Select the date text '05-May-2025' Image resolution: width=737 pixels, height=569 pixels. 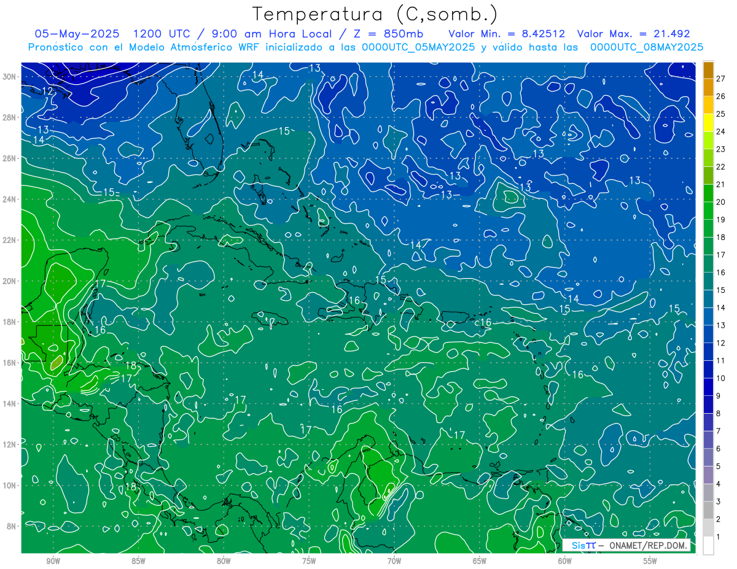(x=77, y=34)
